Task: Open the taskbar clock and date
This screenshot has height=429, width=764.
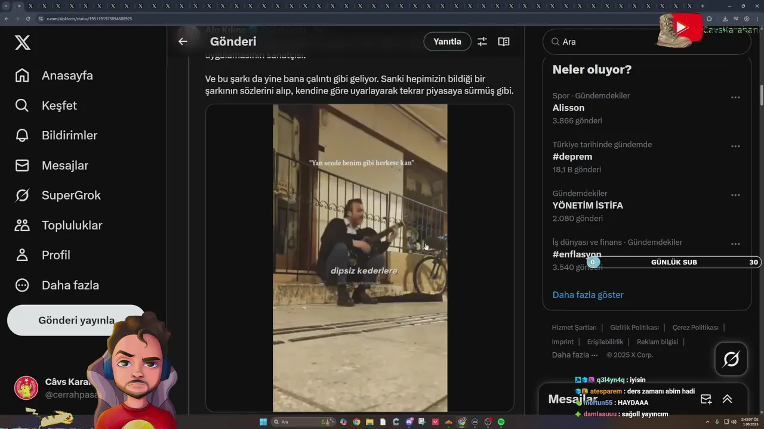Action: click(x=749, y=422)
